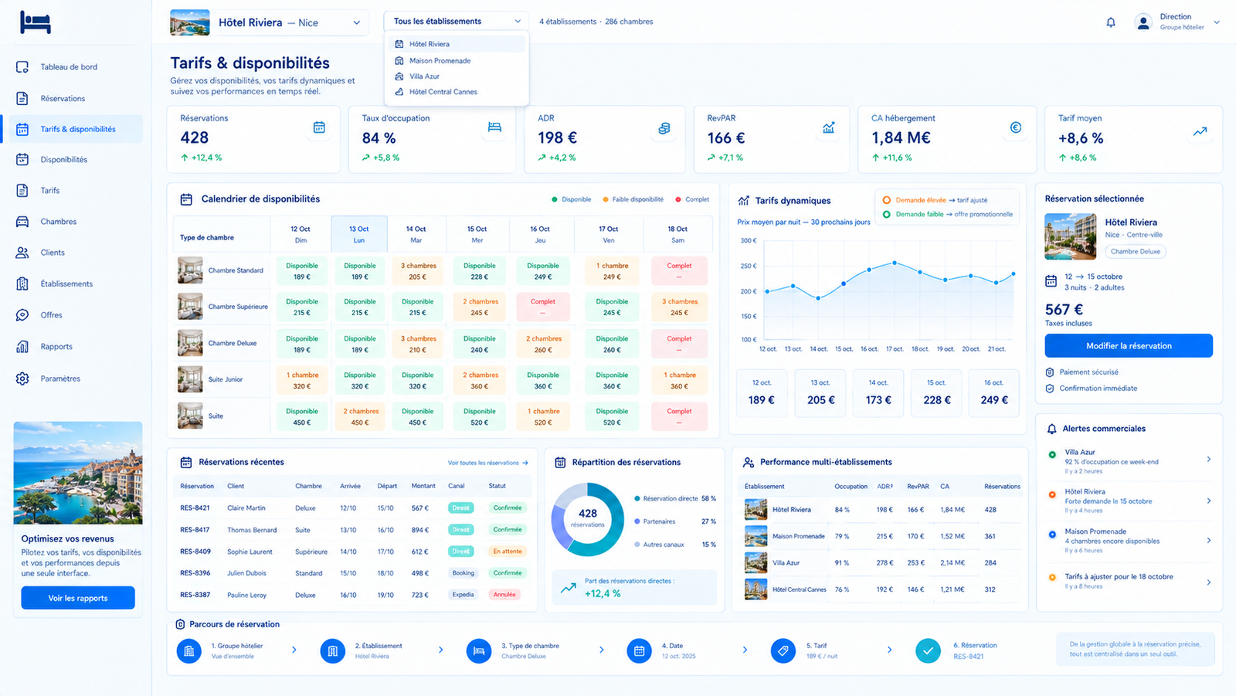Viewport: 1236px width, 696px height.
Task: Click step 5 Tarif tag icon
Action: [x=783, y=650]
